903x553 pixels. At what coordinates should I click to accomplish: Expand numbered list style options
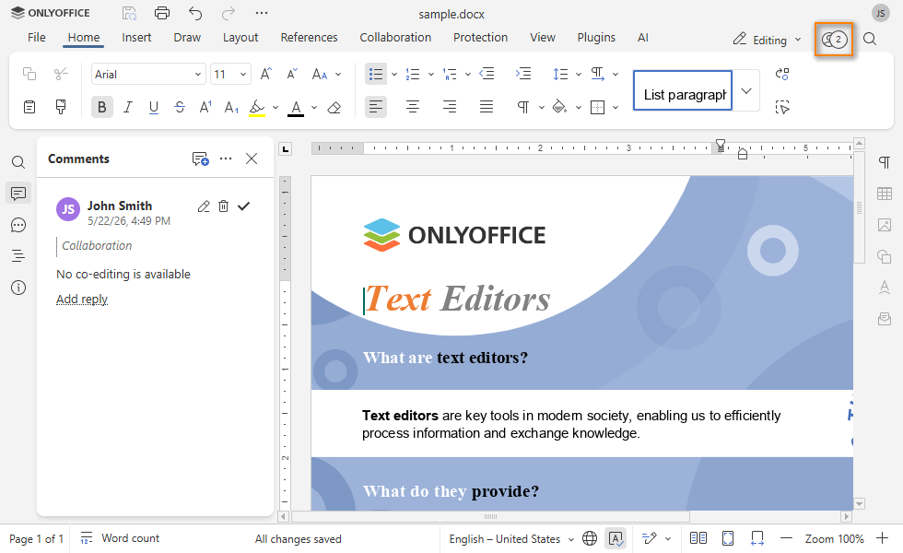pos(431,75)
